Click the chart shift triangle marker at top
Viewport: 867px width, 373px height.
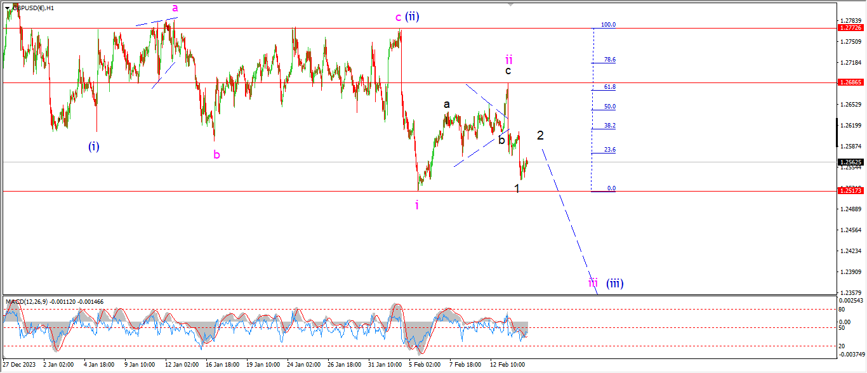(x=510, y=5)
